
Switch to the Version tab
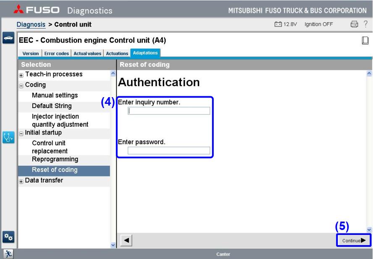[30, 53]
